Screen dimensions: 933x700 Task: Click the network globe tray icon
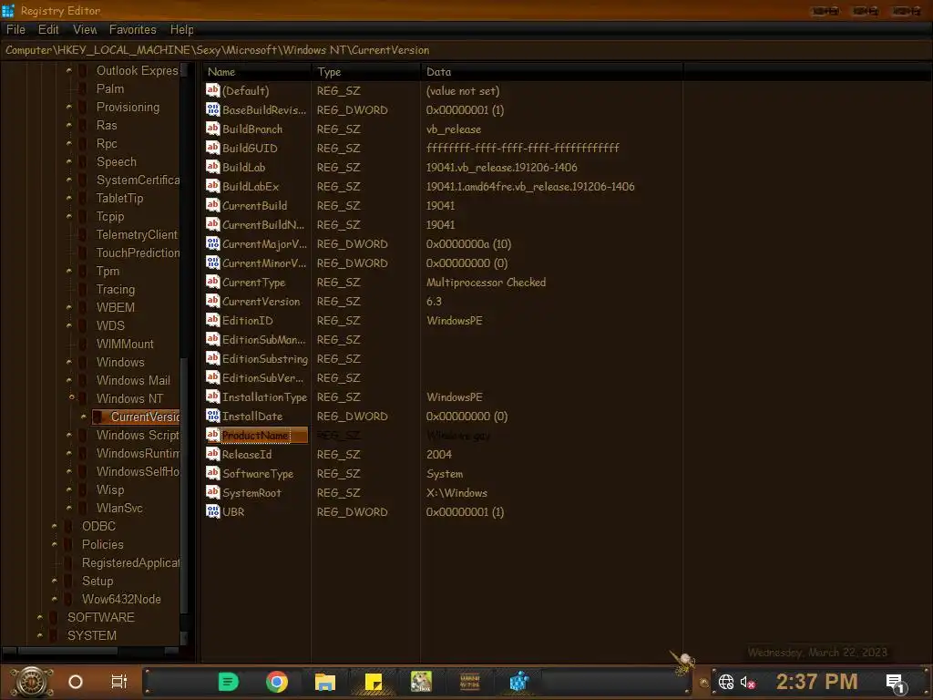tap(726, 682)
